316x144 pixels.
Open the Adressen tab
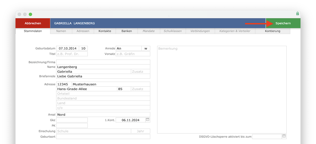click(x=83, y=31)
